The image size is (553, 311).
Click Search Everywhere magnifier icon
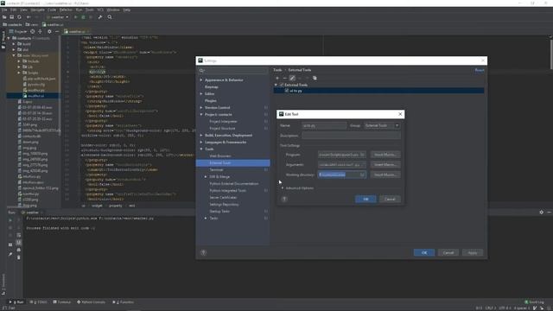(x=110, y=17)
